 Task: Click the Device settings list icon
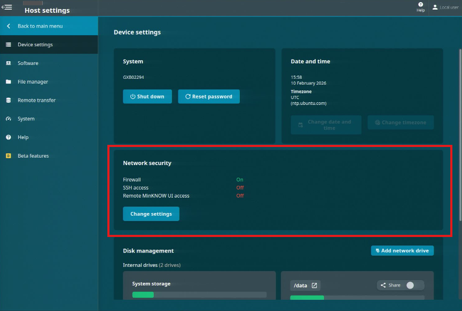click(7, 44)
